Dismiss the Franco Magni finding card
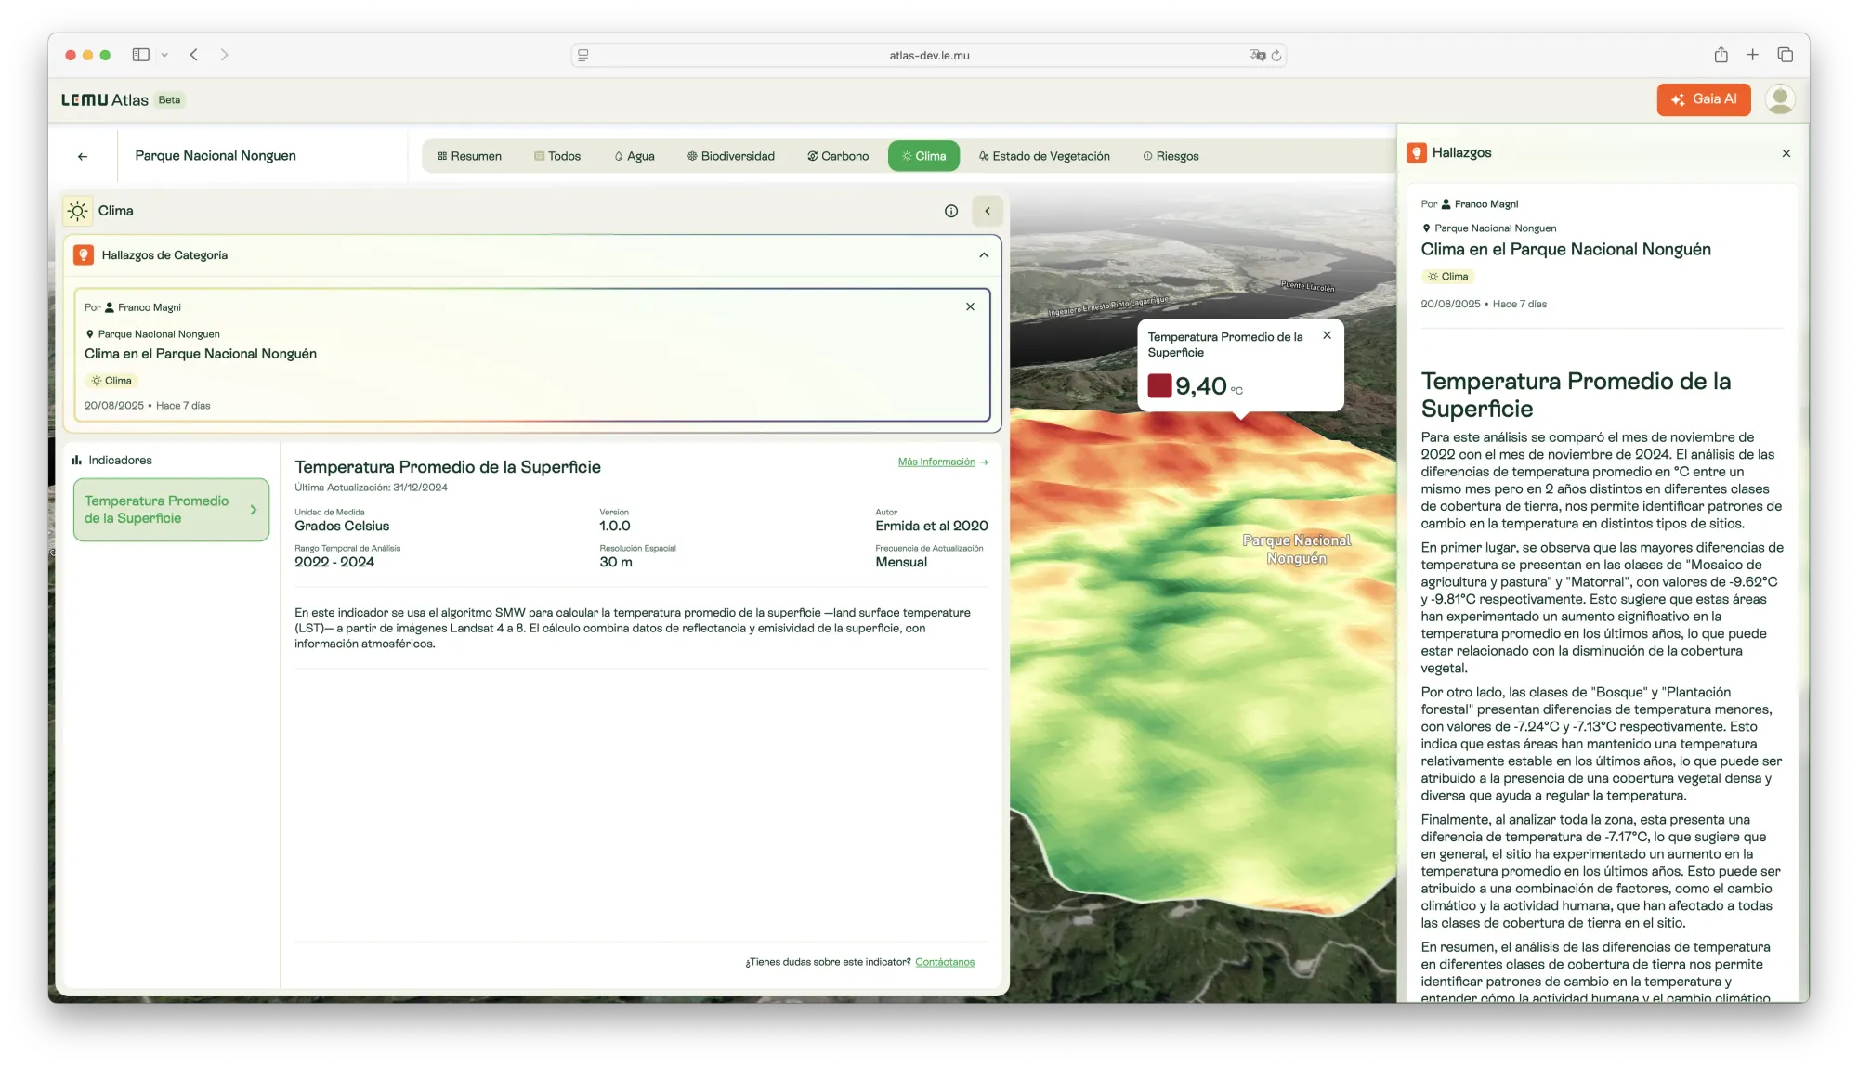The height and width of the screenshot is (1067, 1858). click(x=970, y=307)
